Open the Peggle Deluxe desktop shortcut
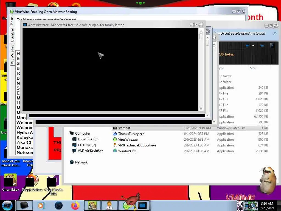Image resolution: width=281 pixels, height=211 pixels. (32, 182)
